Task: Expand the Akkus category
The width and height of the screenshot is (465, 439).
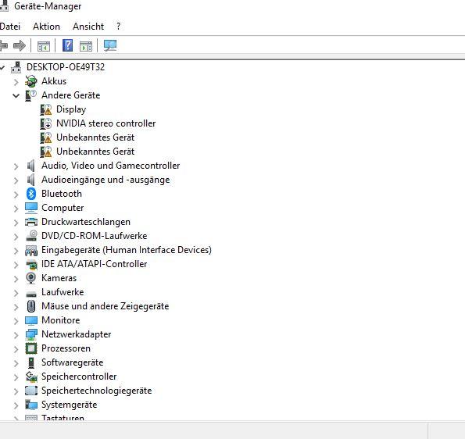Action: (x=16, y=82)
